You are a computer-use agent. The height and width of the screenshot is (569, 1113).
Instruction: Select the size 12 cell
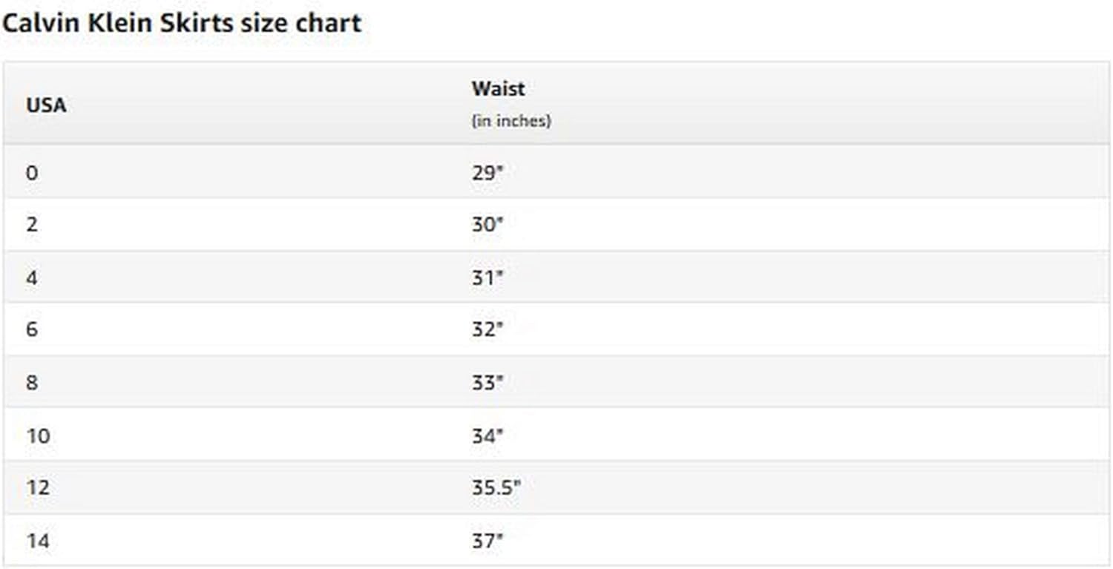pyautogui.click(x=38, y=487)
